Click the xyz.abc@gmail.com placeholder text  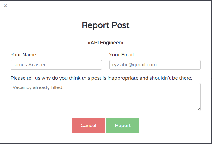tap(134, 65)
